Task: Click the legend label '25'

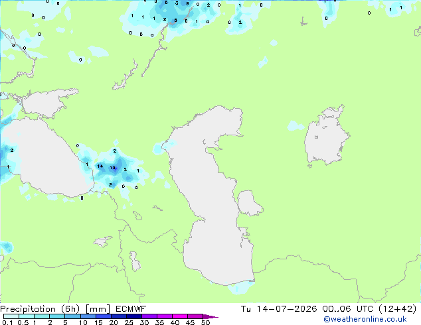Action: (129, 322)
